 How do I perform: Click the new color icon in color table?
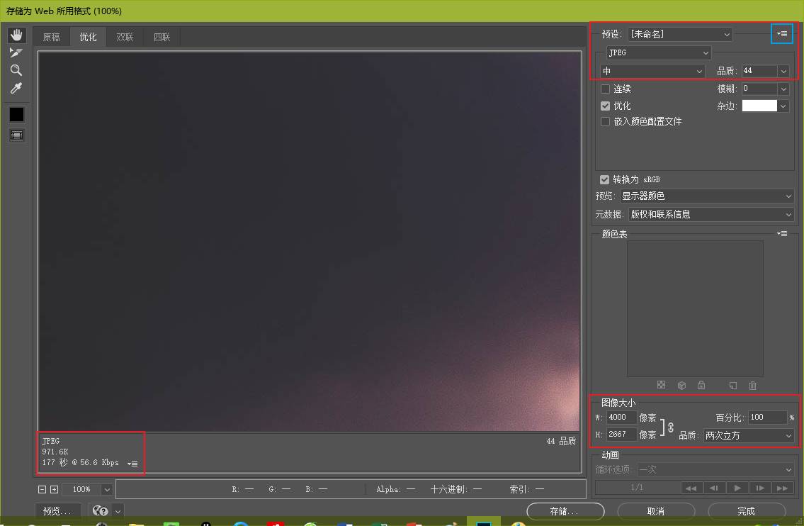tap(732, 386)
